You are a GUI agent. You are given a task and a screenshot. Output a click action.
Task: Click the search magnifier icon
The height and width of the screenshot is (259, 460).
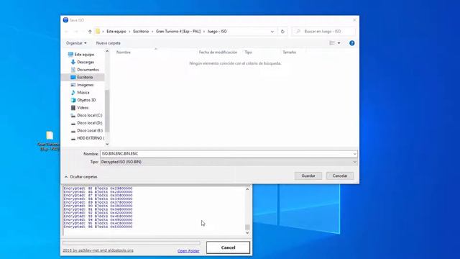coord(298,32)
